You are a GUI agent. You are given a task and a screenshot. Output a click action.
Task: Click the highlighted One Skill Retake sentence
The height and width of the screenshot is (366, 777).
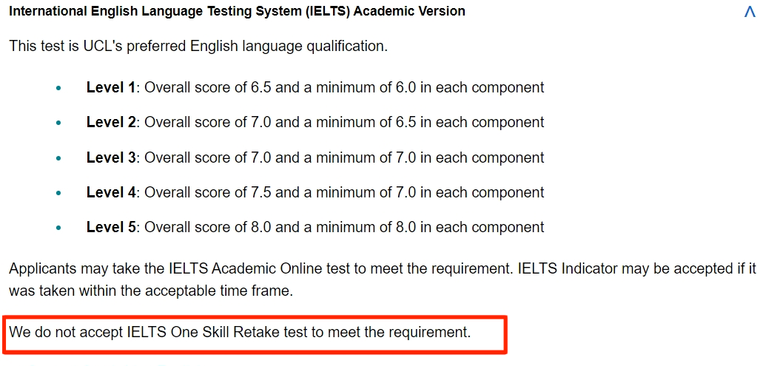pos(240,332)
